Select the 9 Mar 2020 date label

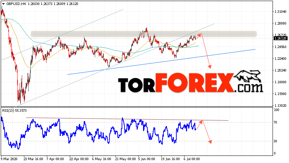9,159
